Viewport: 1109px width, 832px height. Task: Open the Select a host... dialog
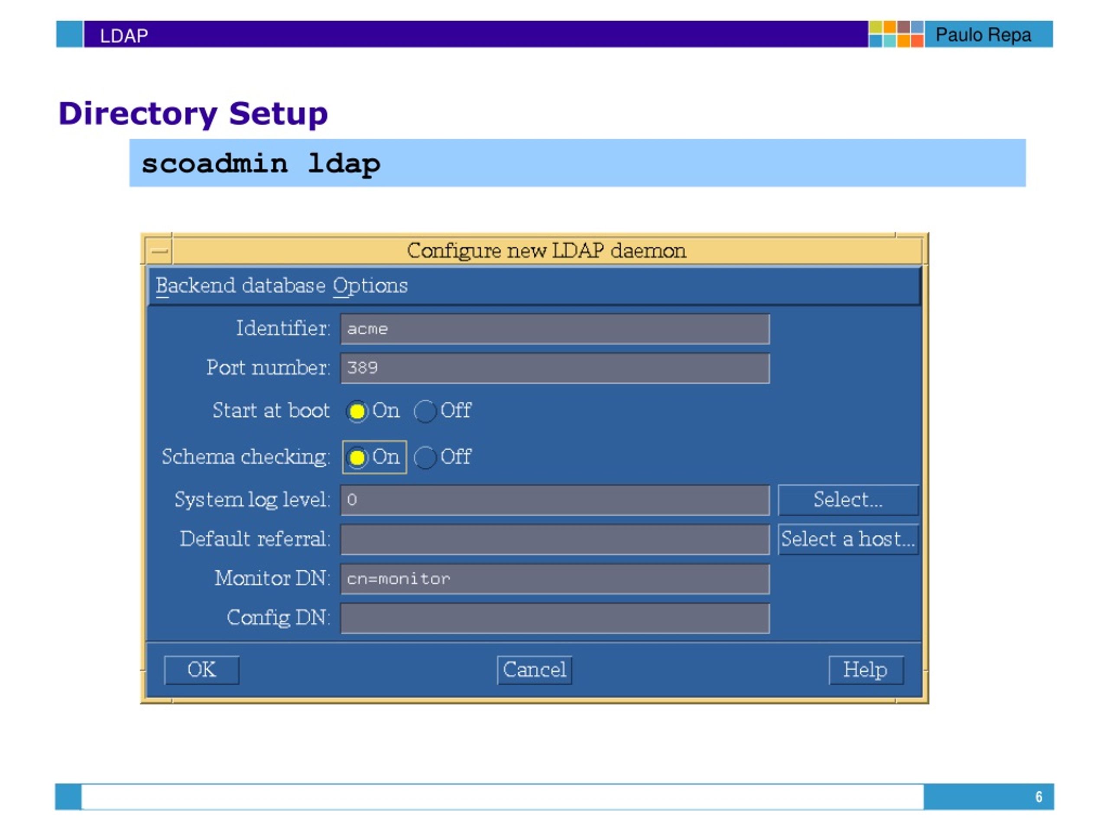pos(848,539)
